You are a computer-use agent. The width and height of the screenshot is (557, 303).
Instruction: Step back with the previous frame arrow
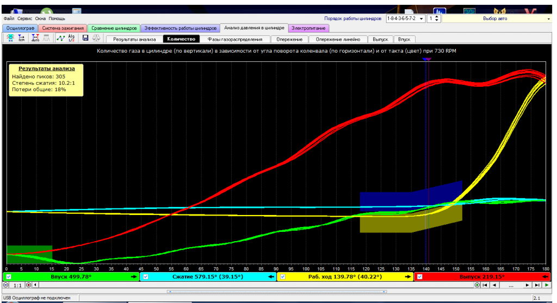pos(494,285)
